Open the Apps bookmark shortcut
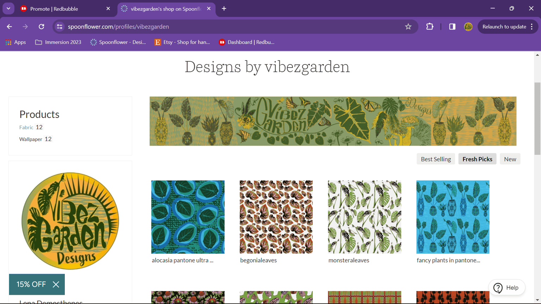 (16, 42)
